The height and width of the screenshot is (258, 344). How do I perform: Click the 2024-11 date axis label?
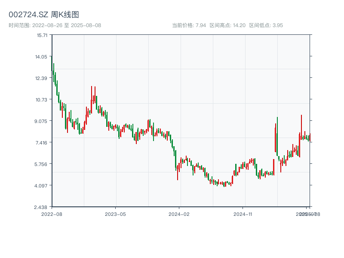pos(243,214)
